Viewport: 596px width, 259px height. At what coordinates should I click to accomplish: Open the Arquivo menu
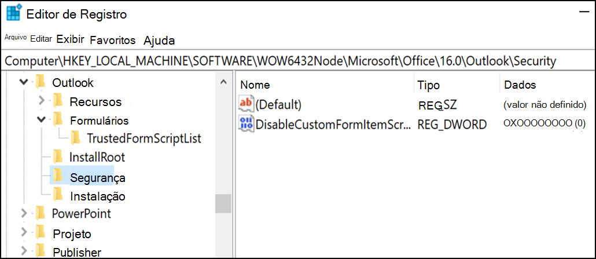coord(16,37)
